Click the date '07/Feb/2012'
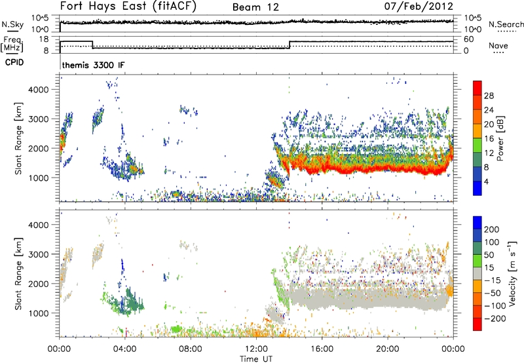 point(419,7)
